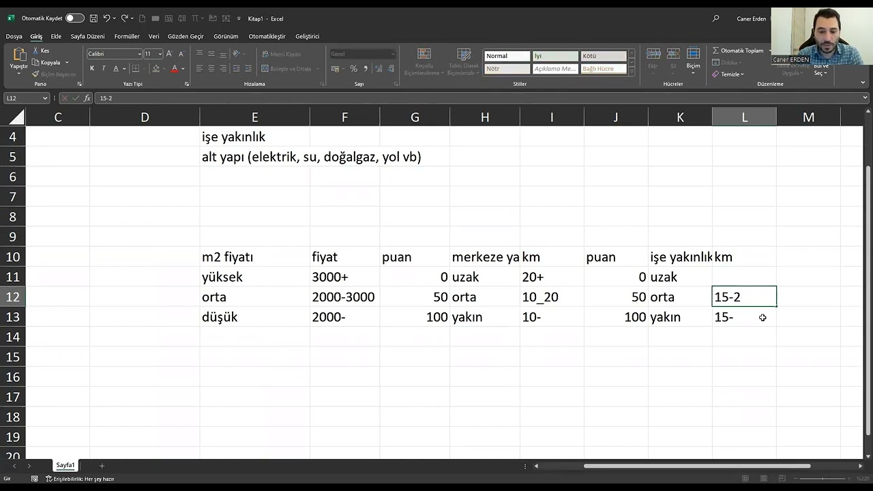
Task: Decrease decimal places icon
Action: coord(389,68)
